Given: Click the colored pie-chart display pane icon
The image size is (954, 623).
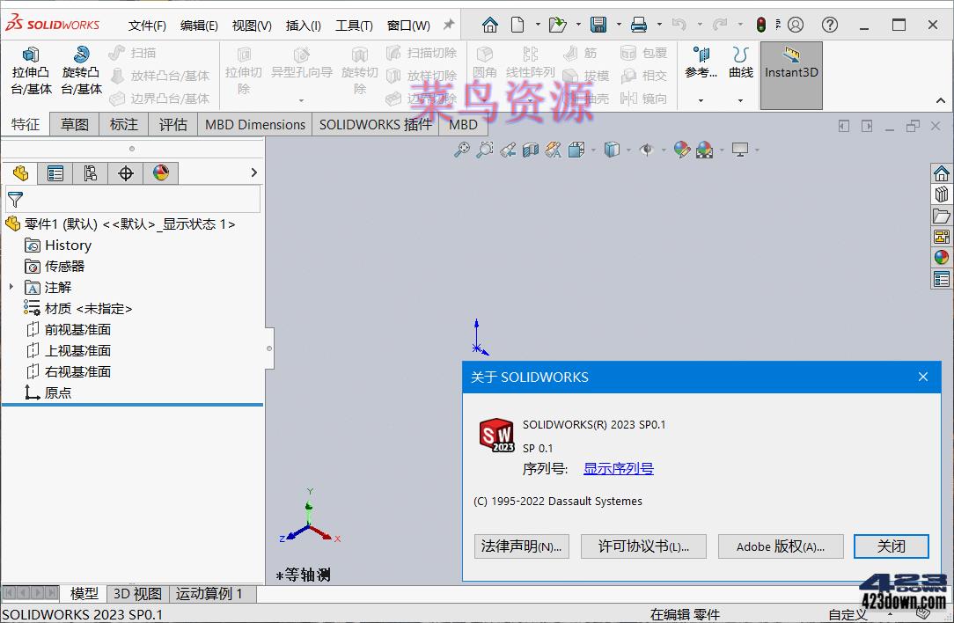Looking at the screenshot, I should coord(161,173).
